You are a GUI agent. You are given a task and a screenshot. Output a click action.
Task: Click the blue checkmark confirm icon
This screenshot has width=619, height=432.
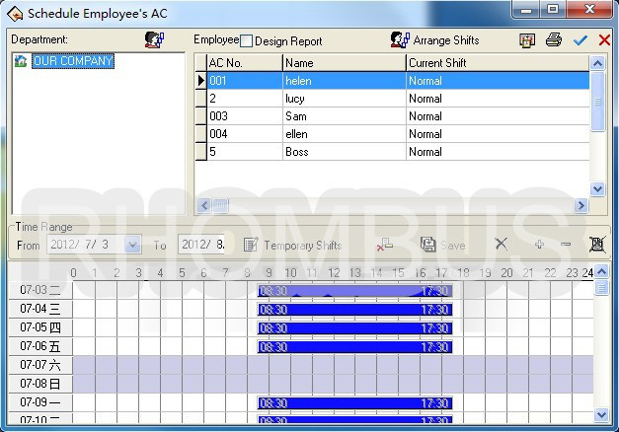pyautogui.click(x=580, y=40)
